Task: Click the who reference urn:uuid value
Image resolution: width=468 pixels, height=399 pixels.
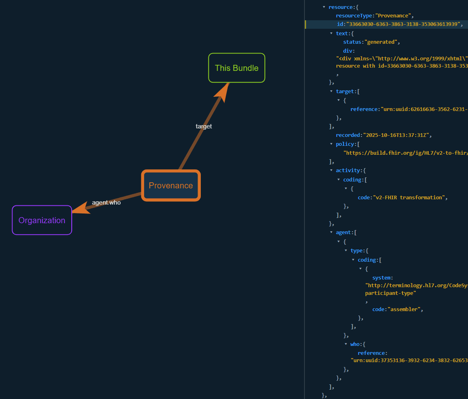Action: (x=409, y=360)
